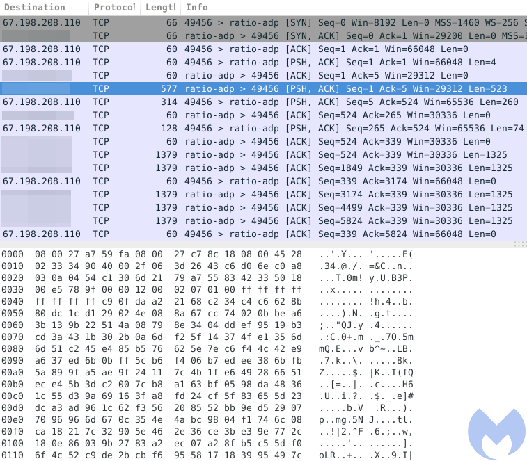Screen dimensions: 527x461
Task: Click the Length column header
Action: coord(161,8)
